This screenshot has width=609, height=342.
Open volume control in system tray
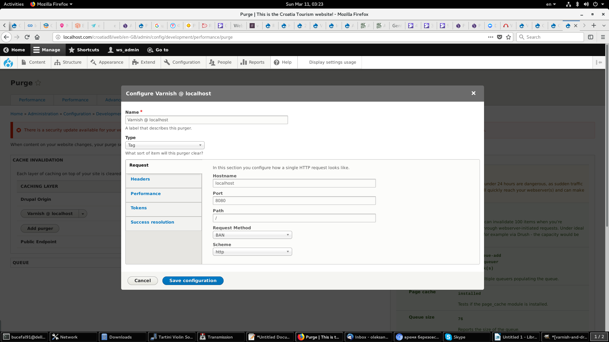coord(586,4)
